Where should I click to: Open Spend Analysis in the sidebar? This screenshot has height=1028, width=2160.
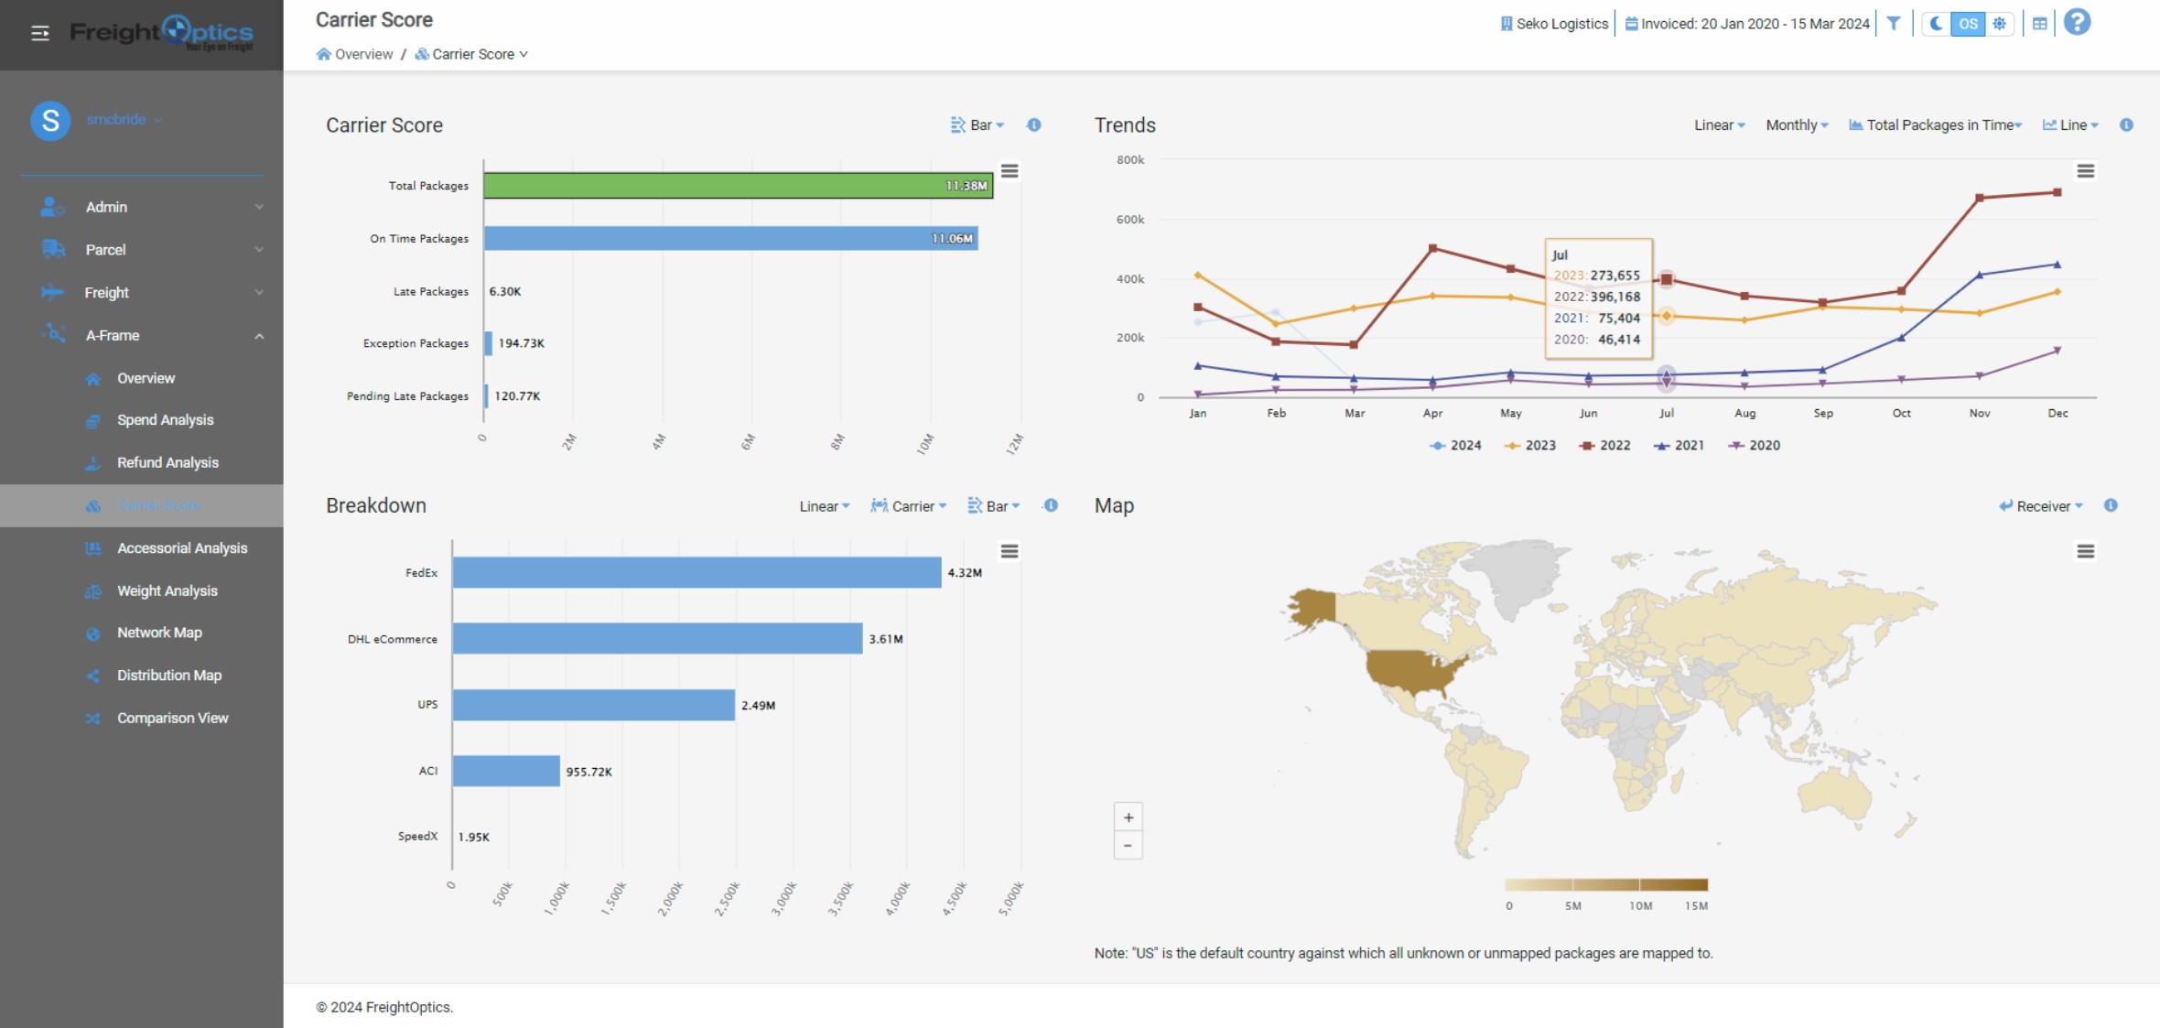coord(165,420)
